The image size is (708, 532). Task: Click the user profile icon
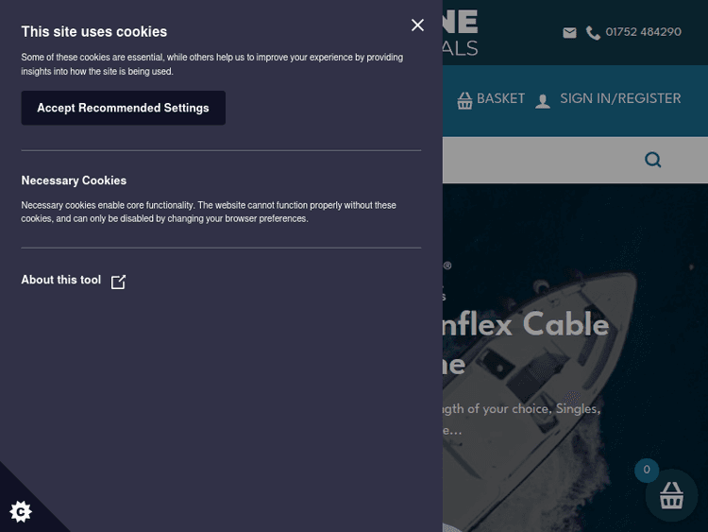(543, 101)
